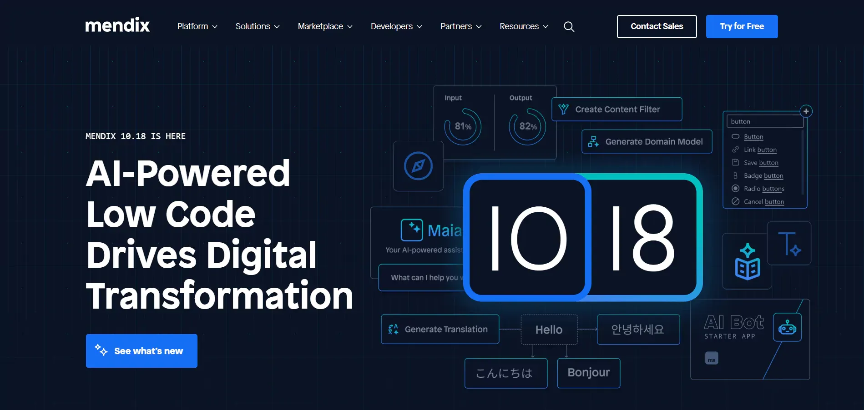Image resolution: width=864 pixels, height=410 pixels.
Task: Open the Platform menu
Action: (x=197, y=26)
